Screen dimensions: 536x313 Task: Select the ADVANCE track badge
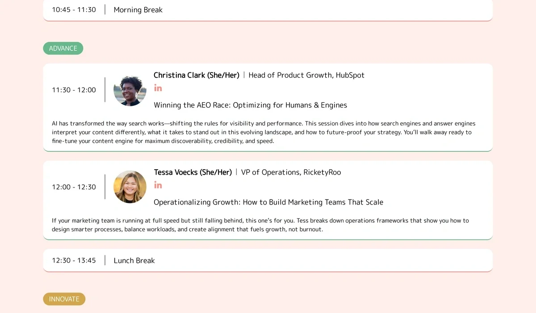(x=63, y=48)
